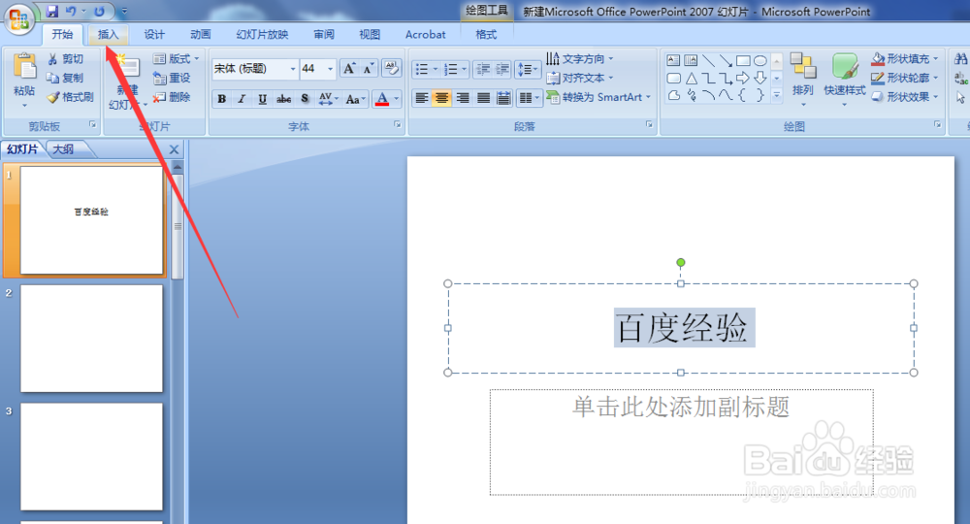970x524 pixels.
Task: Toggle strikethrough abc formatting
Action: pos(283,99)
